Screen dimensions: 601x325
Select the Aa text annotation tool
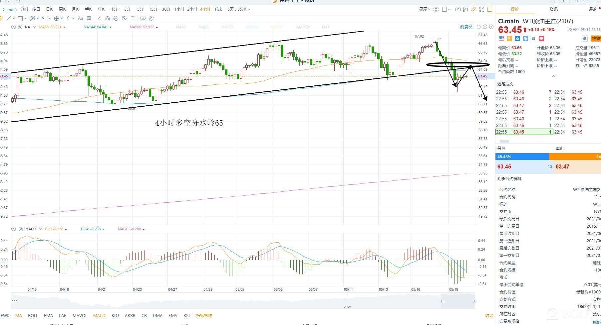click(x=80, y=18)
